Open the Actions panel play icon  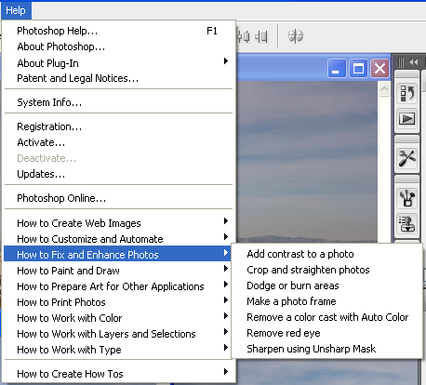407,118
